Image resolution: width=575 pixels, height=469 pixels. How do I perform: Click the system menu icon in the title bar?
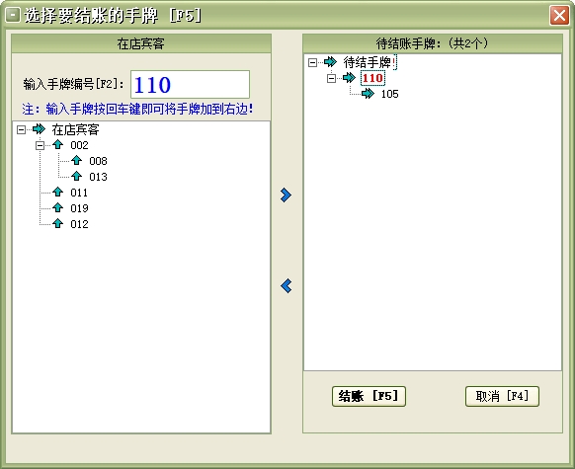point(13,15)
